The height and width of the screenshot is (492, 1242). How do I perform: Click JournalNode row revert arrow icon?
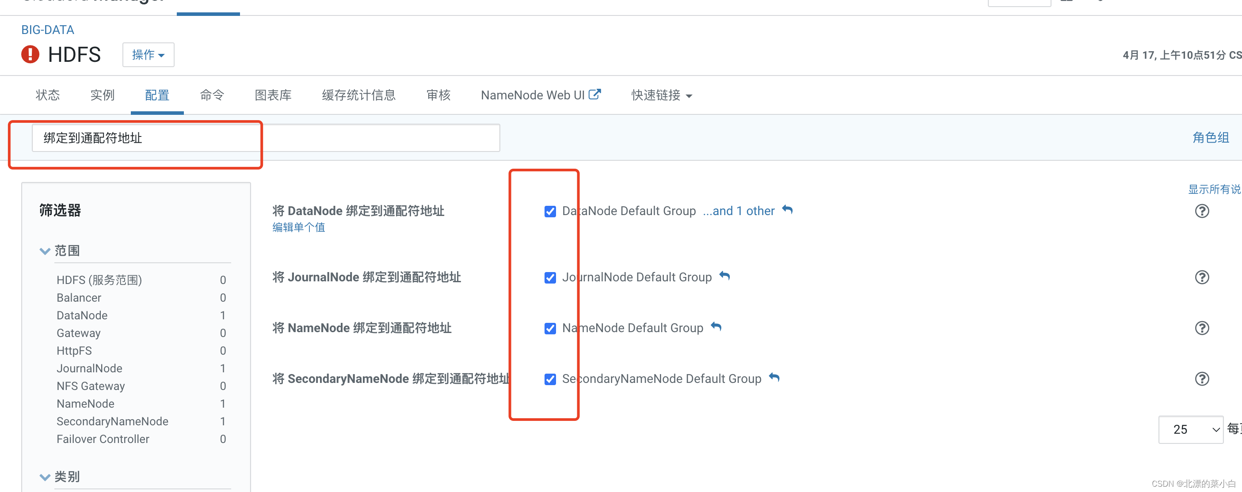(x=724, y=276)
